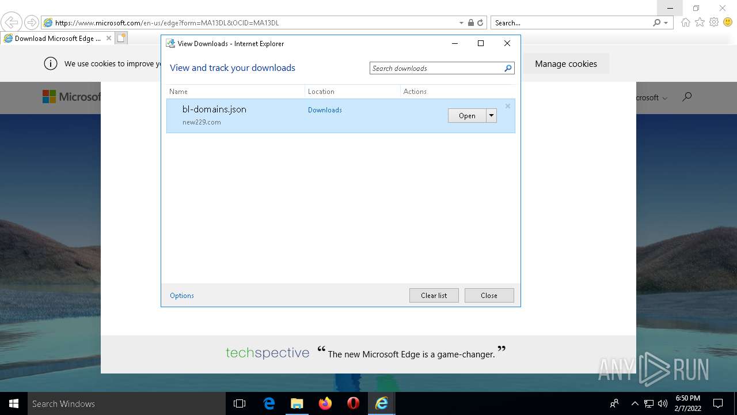Image resolution: width=737 pixels, height=415 pixels.
Task: Select the Download Microsoft Edge tab
Action: [58, 38]
